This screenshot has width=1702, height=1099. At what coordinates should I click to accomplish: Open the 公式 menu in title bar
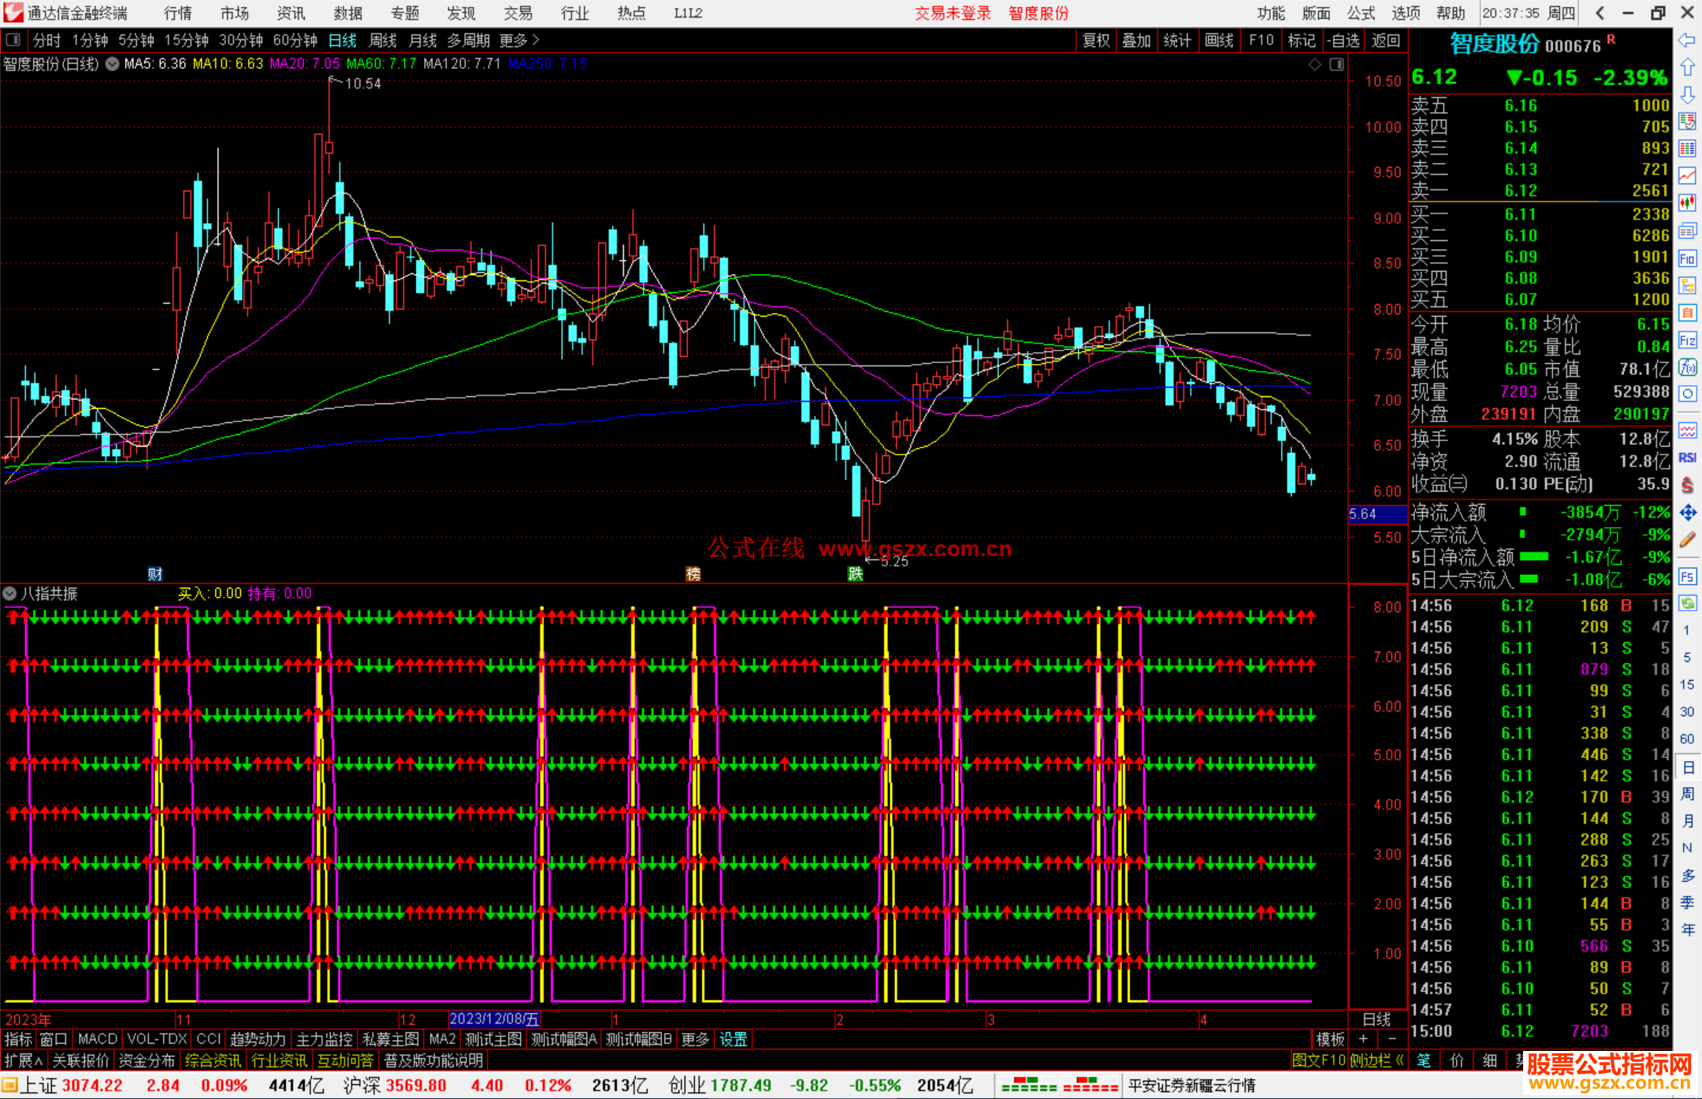1360,13
